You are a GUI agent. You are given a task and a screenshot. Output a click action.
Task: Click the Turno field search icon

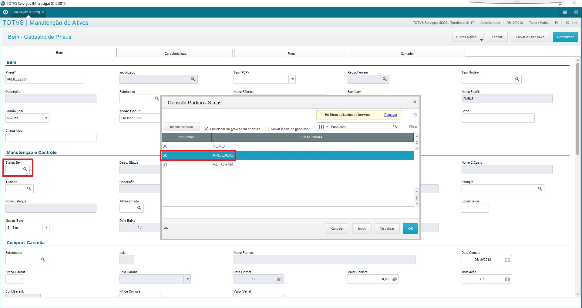pos(29,189)
